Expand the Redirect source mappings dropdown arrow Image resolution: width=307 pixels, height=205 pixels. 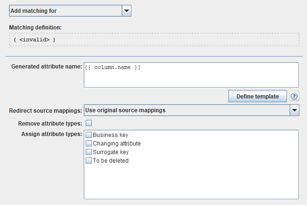[295, 110]
